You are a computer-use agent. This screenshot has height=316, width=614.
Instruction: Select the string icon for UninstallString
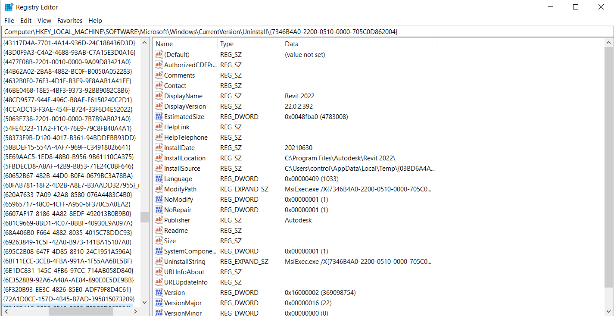point(159,262)
